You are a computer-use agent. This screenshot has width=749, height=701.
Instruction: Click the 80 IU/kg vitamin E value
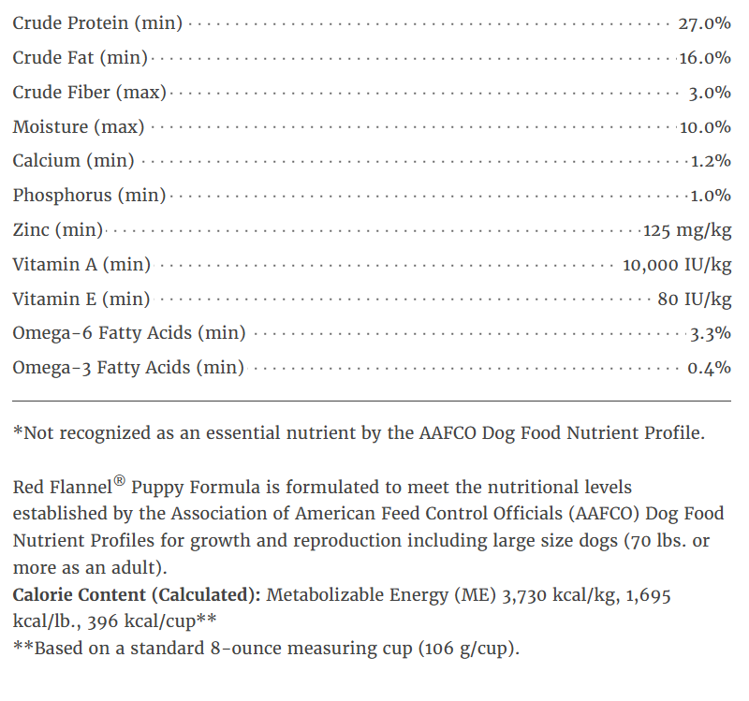click(695, 299)
